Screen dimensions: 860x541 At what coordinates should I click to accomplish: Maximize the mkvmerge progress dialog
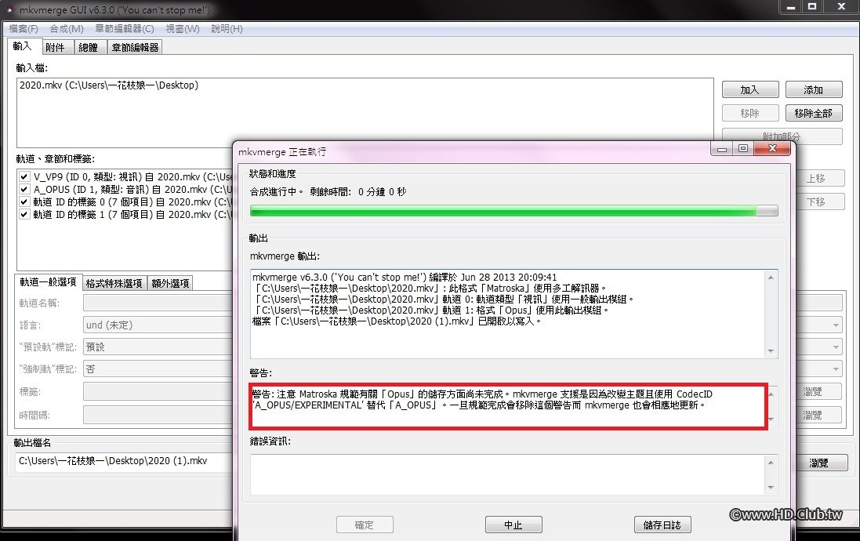(x=743, y=149)
